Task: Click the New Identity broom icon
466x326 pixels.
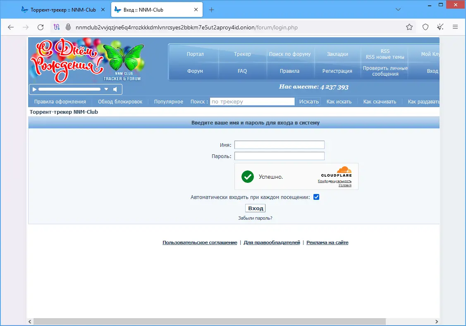Action: click(440, 27)
